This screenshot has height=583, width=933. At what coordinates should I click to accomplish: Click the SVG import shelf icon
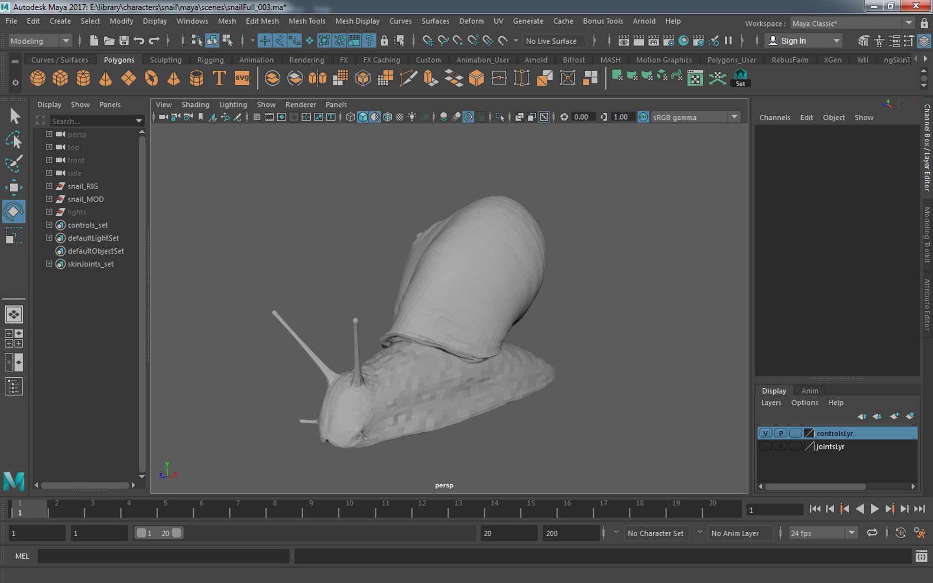tap(242, 78)
